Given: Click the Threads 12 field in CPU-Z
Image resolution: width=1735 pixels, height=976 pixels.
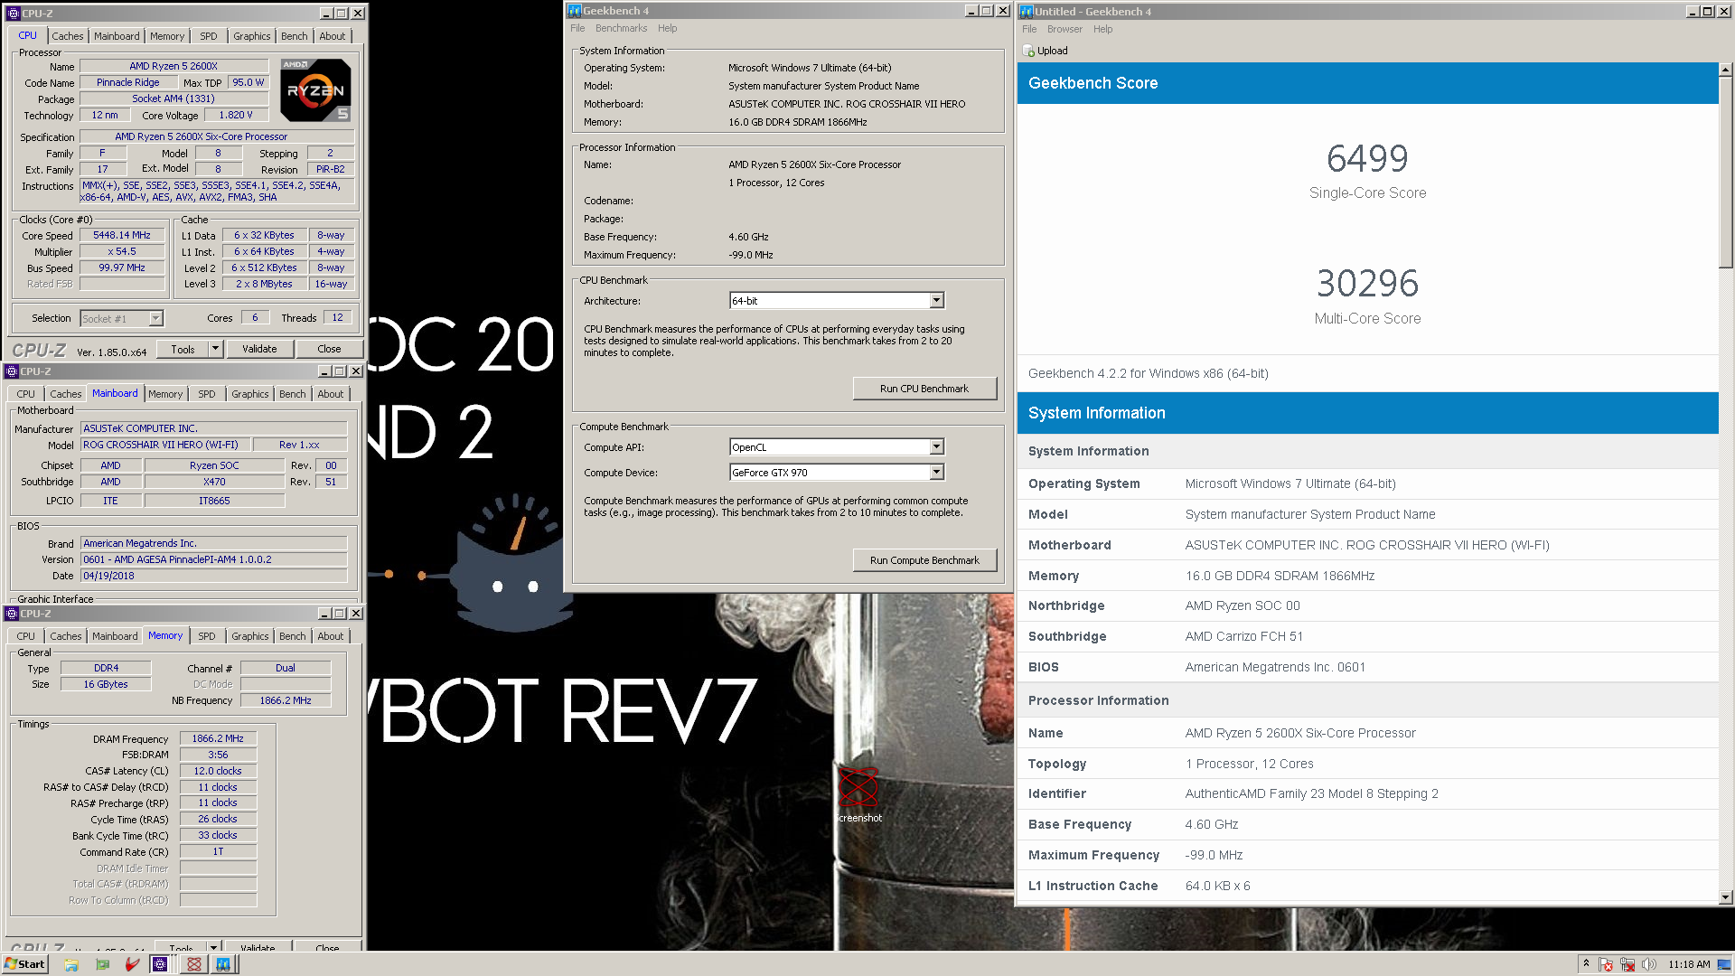Looking at the screenshot, I should pyautogui.click(x=337, y=318).
